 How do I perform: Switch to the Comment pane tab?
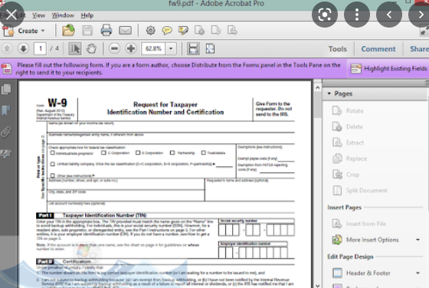click(x=378, y=49)
